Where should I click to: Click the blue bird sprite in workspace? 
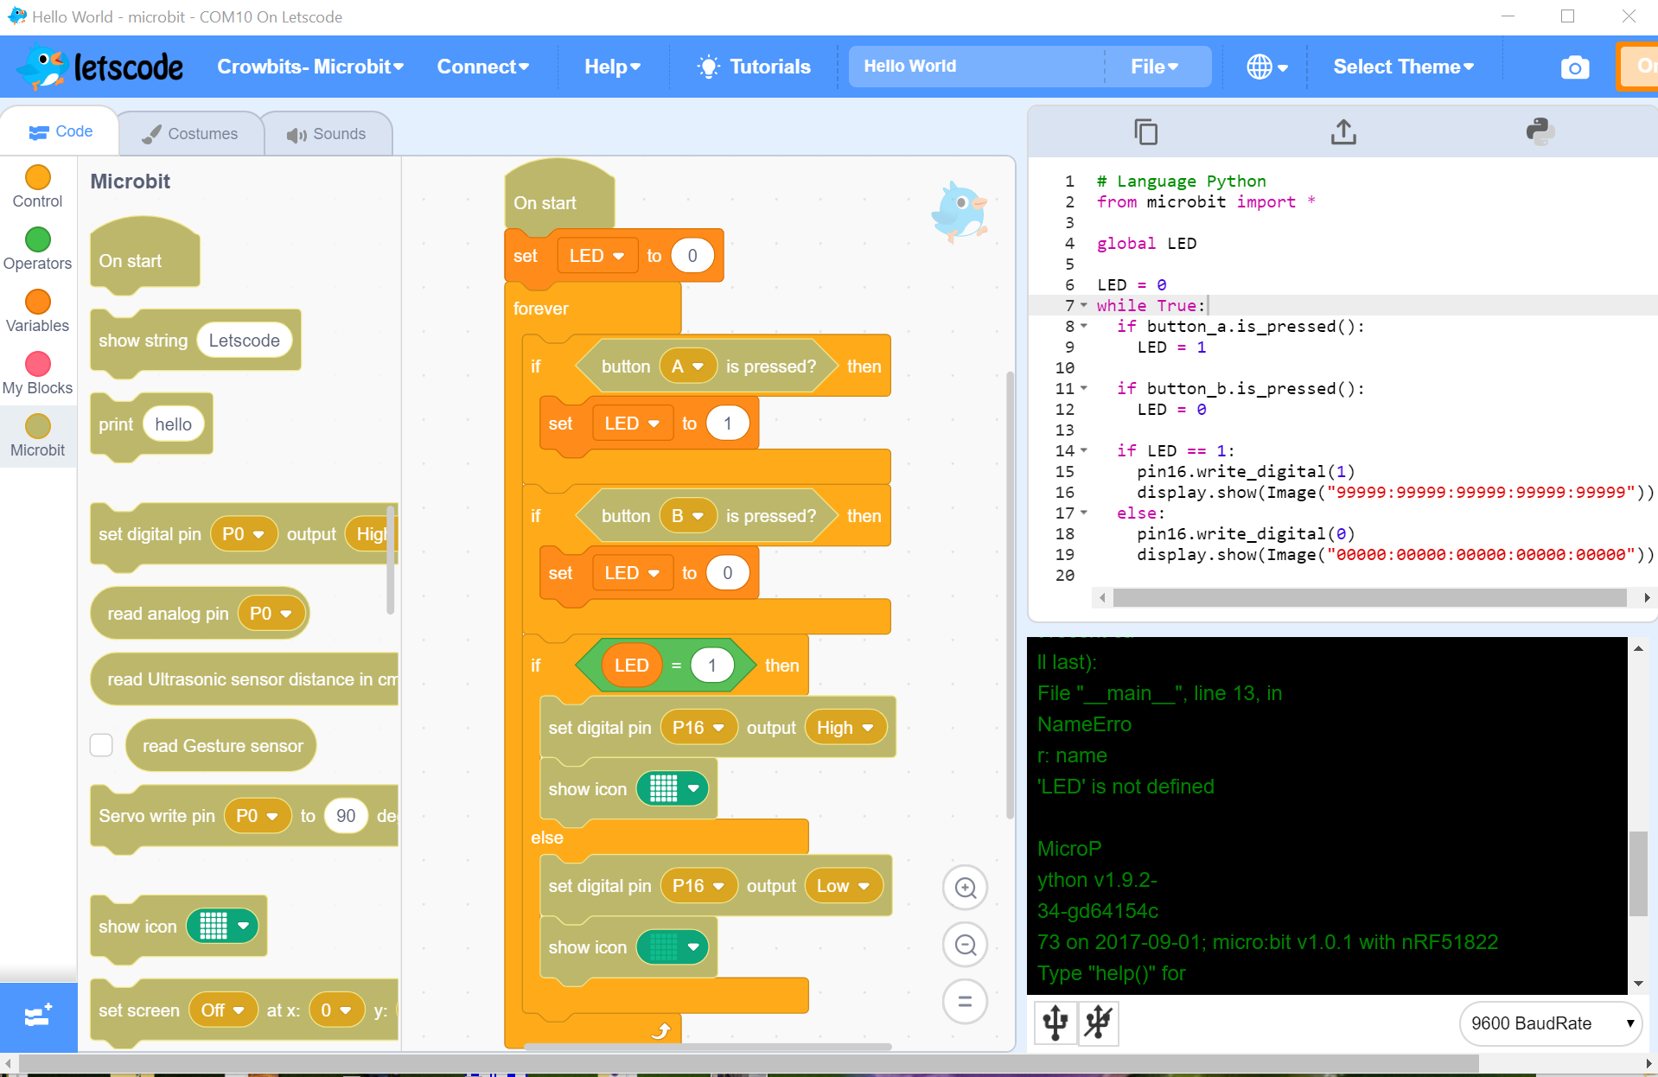[960, 211]
